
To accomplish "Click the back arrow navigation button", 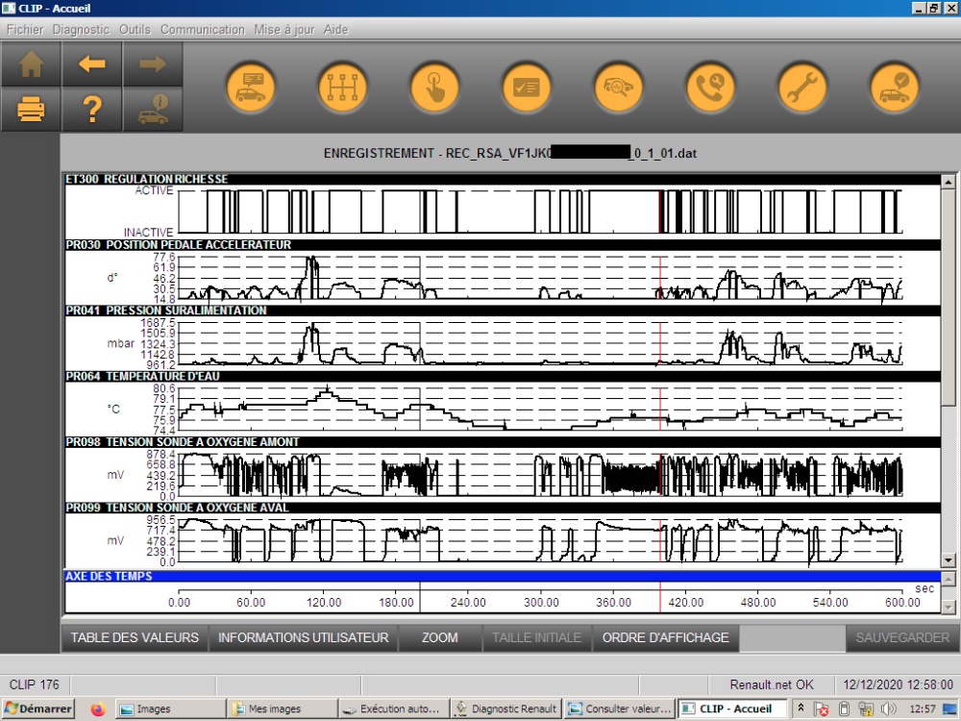I will tap(92, 64).
